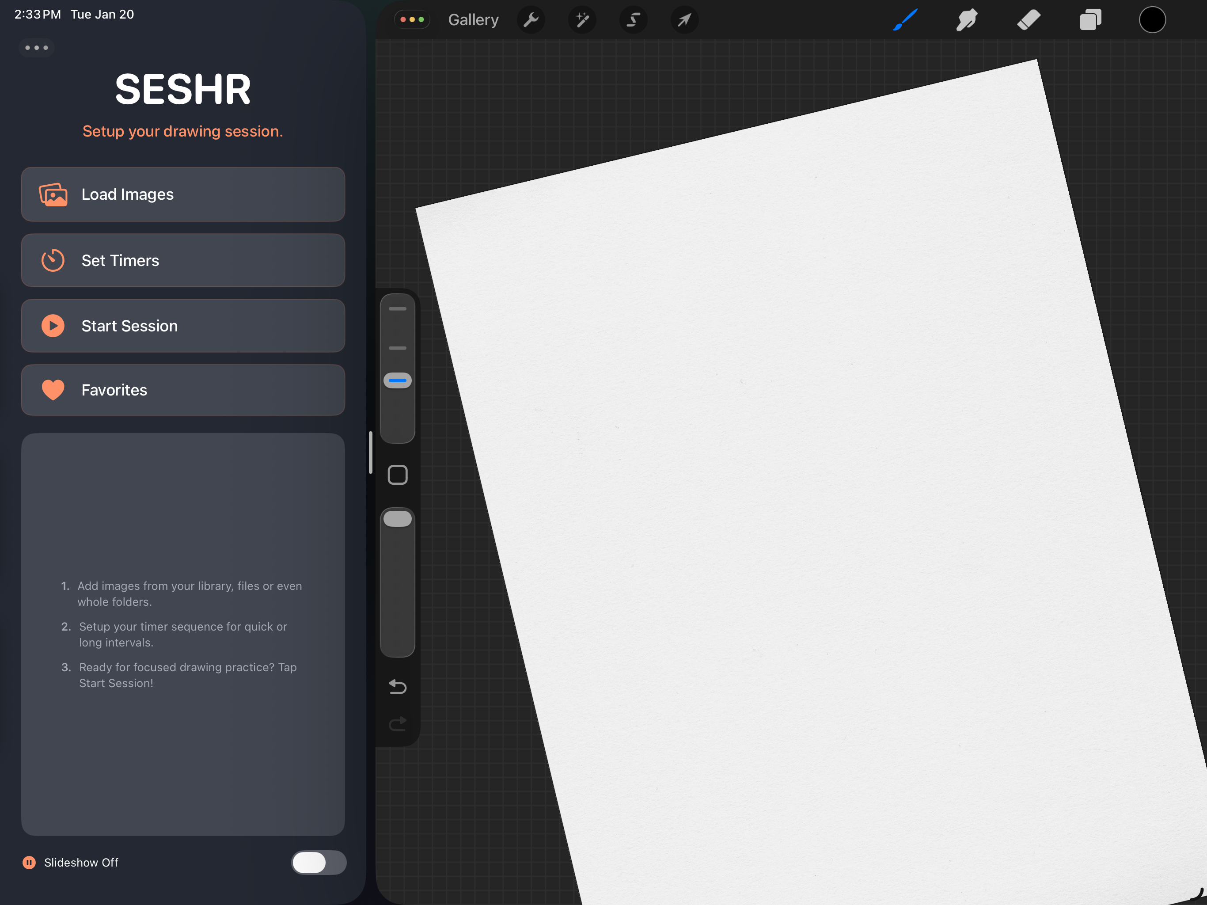Tap the modify square button between sliders
The width and height of the screenshot is (1207, 905).
[x=397, y=475]
